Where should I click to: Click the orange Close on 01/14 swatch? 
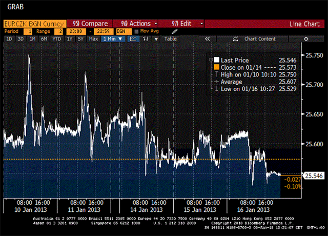point(216,67)
